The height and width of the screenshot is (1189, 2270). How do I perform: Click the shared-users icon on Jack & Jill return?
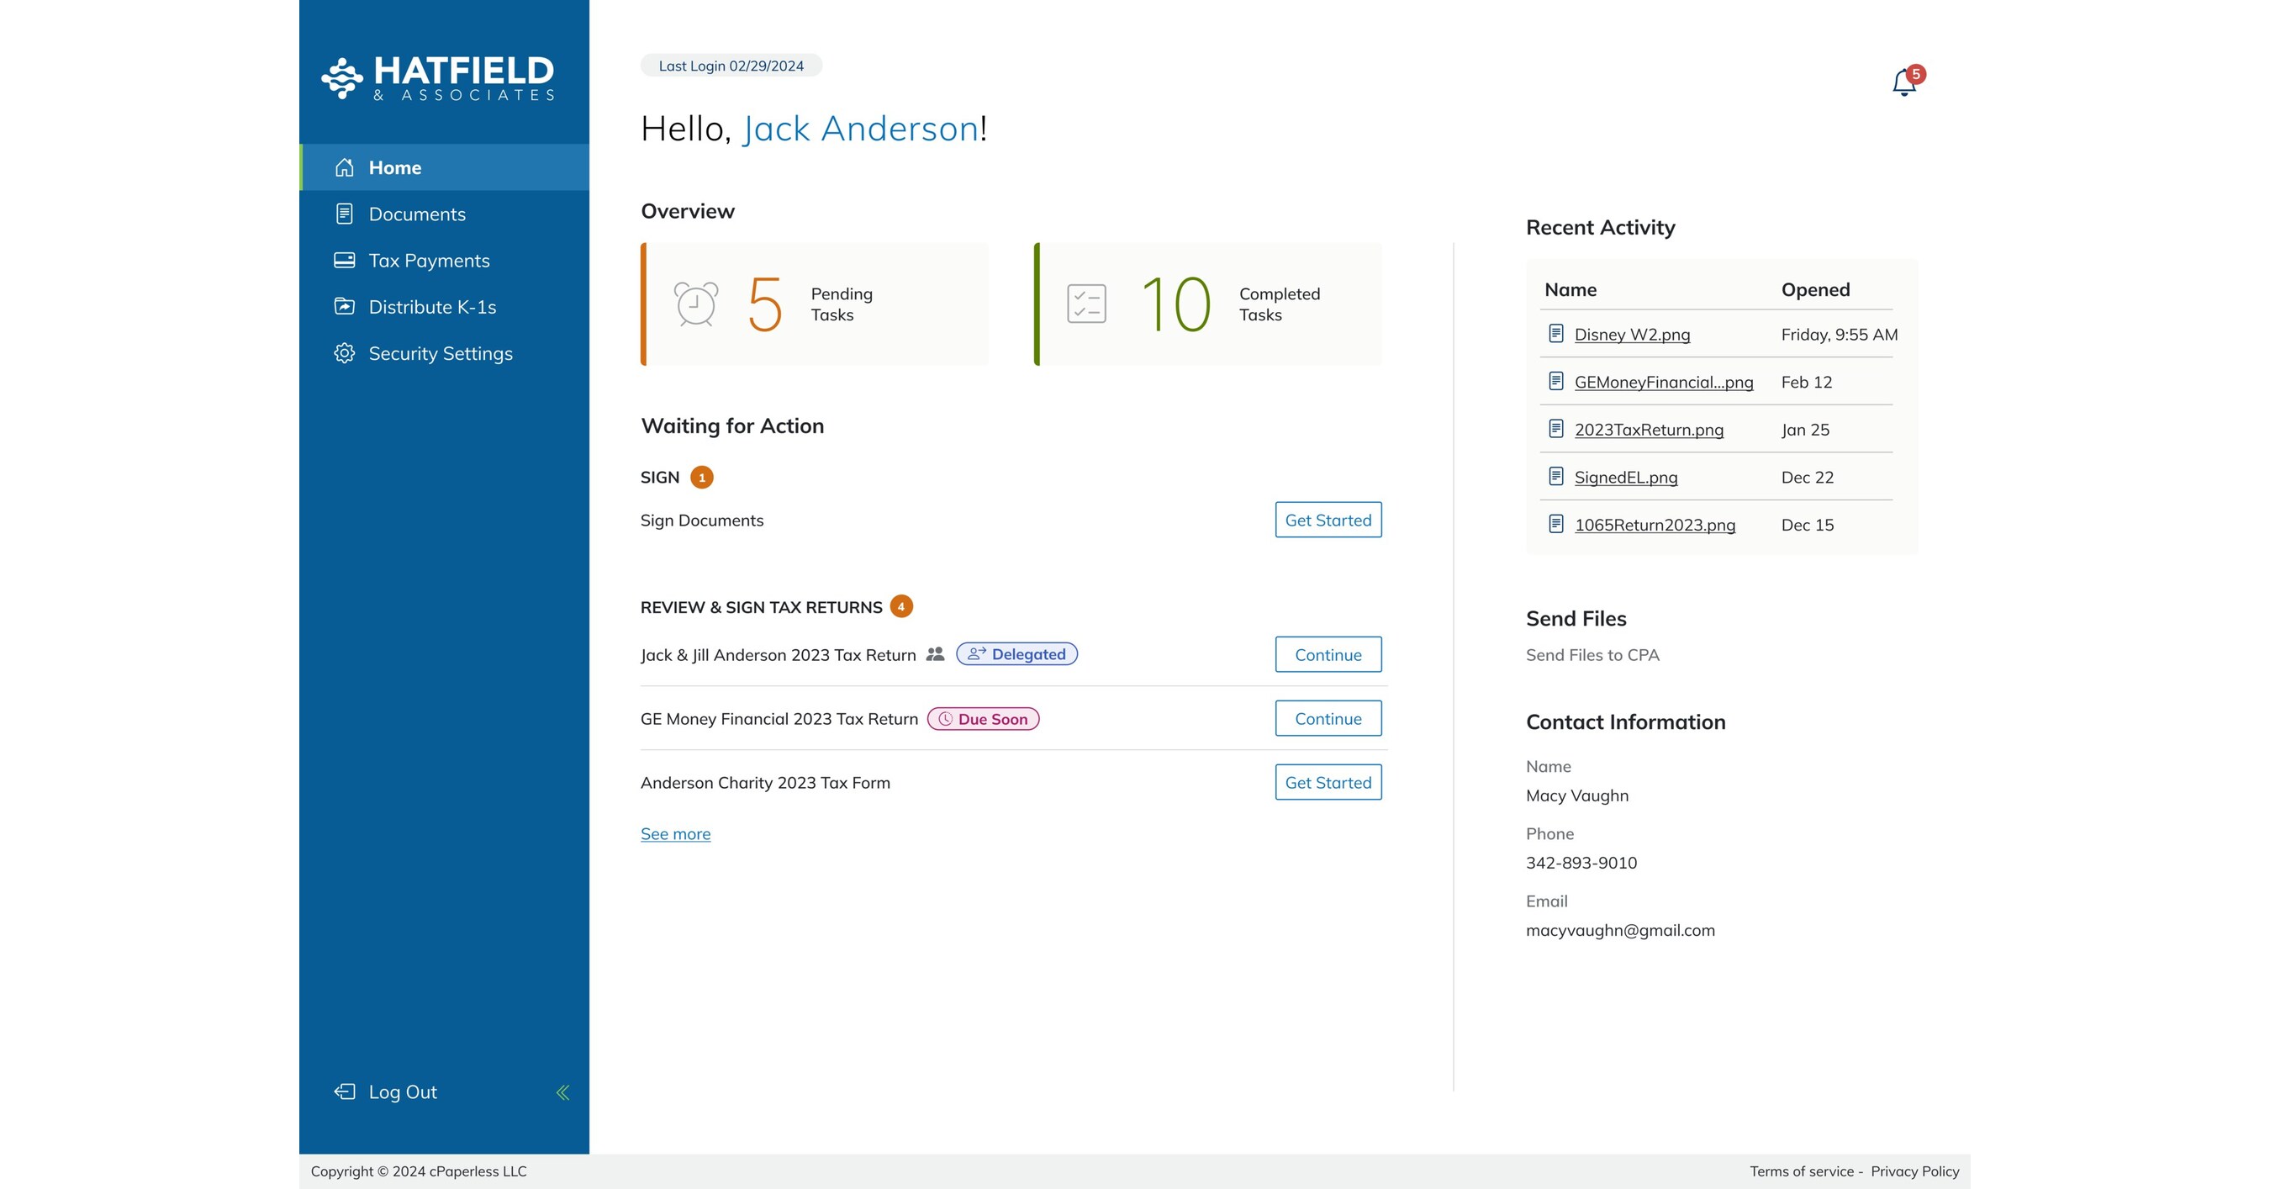[x=936, y=654]
